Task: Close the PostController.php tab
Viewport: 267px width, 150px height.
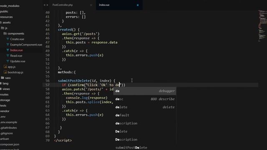Action: 91,5
